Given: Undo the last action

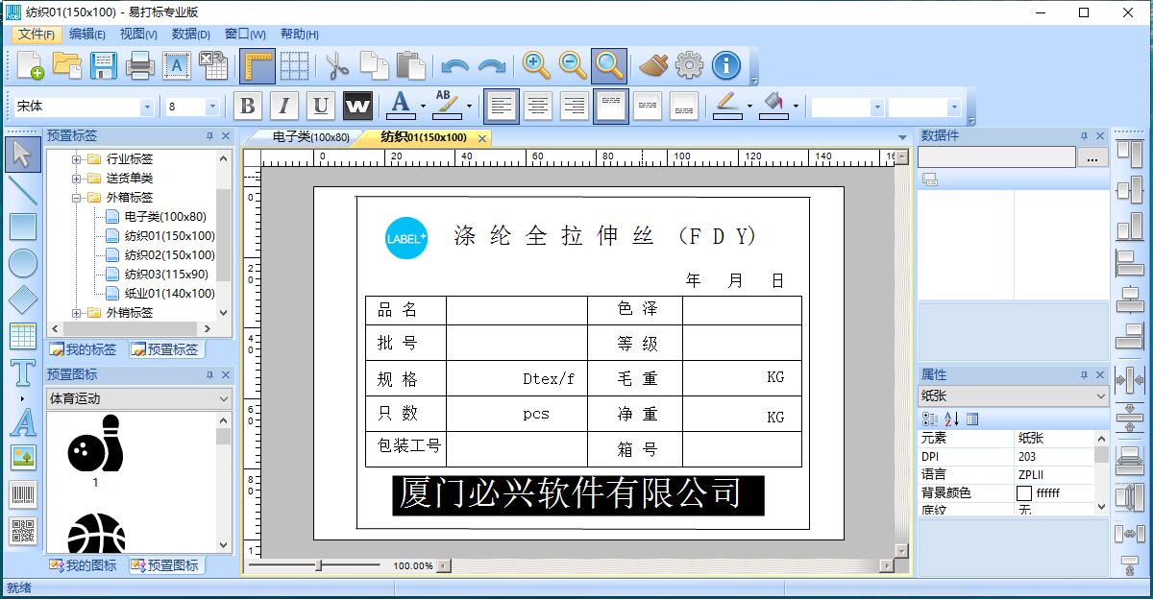Looking at the screenshot, I should click(x=455, y=66).
